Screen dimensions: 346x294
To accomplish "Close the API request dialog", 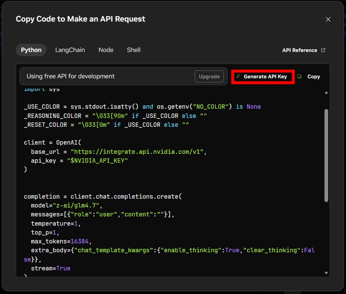I will point(328,19).
